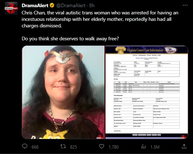
Task: Open the view analytics bar chart icon
Action: click(143, 146)
